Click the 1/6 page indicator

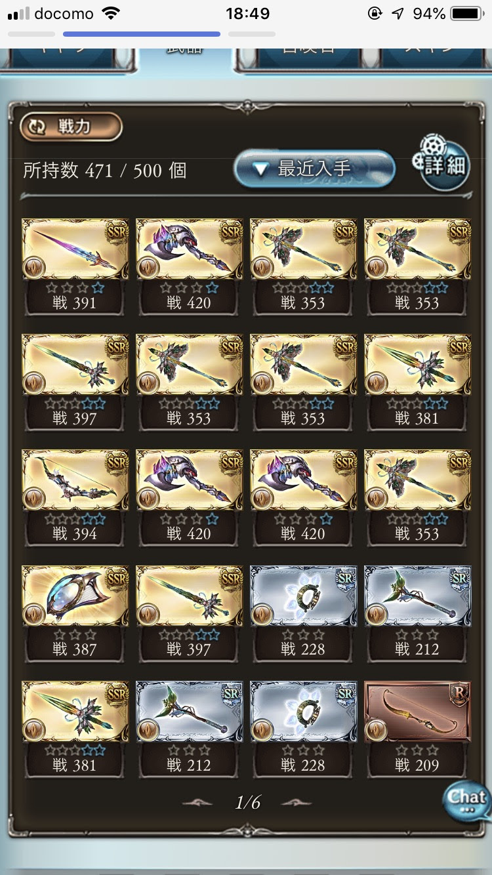click(x=248, y=802)
